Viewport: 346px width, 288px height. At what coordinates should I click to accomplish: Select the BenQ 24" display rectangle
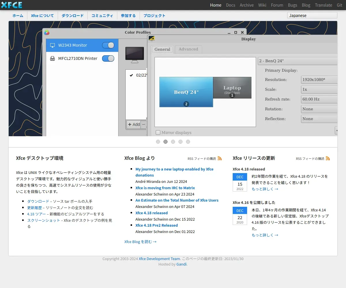(x=186, y=92)
